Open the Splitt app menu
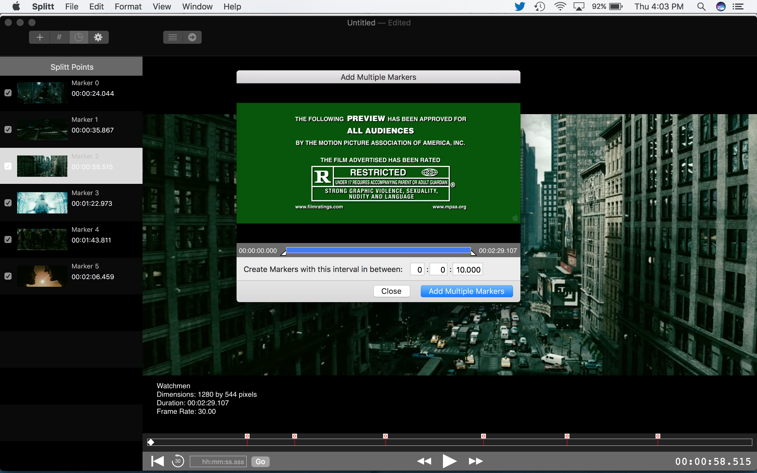The width and height of the screenshot is (757, 473). click(x=43, y=7)
